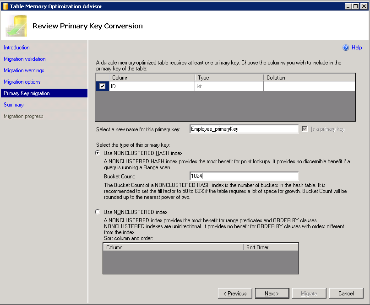This screenshot has height=305, width=370.
Task: Click the primary key name input field
Action: [x=244, y=129]
